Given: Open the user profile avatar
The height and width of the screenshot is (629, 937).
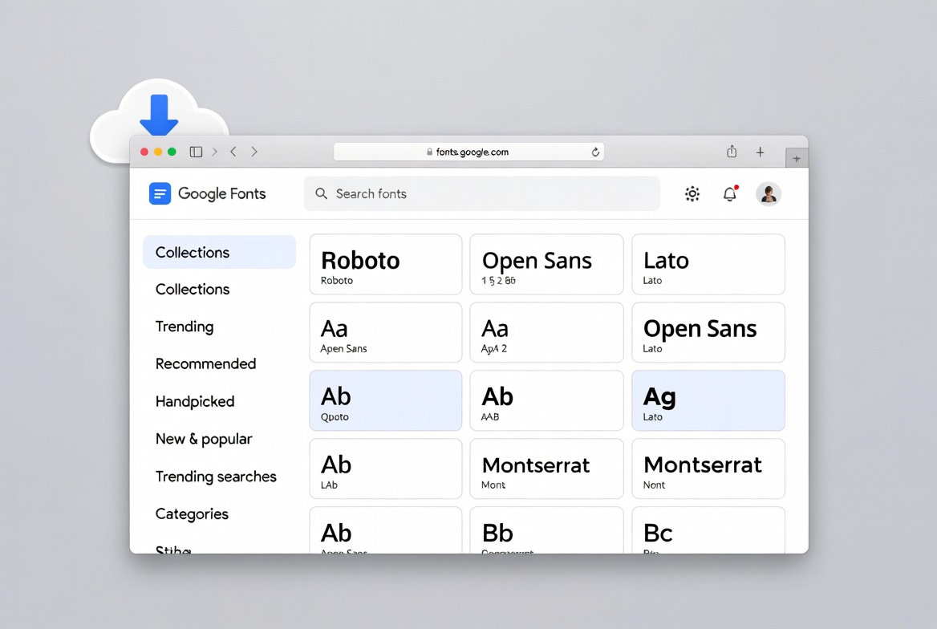Looking at the screenshot, I should (769, 193).
